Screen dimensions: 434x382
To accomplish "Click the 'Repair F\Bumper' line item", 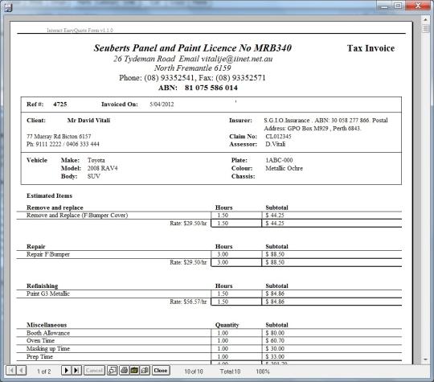I will [48, 254].
